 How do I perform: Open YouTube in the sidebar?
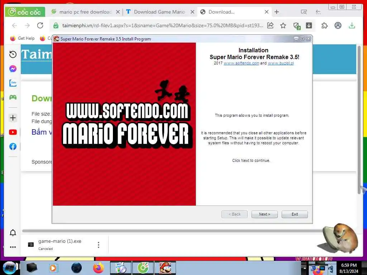[x=13, y=132]
